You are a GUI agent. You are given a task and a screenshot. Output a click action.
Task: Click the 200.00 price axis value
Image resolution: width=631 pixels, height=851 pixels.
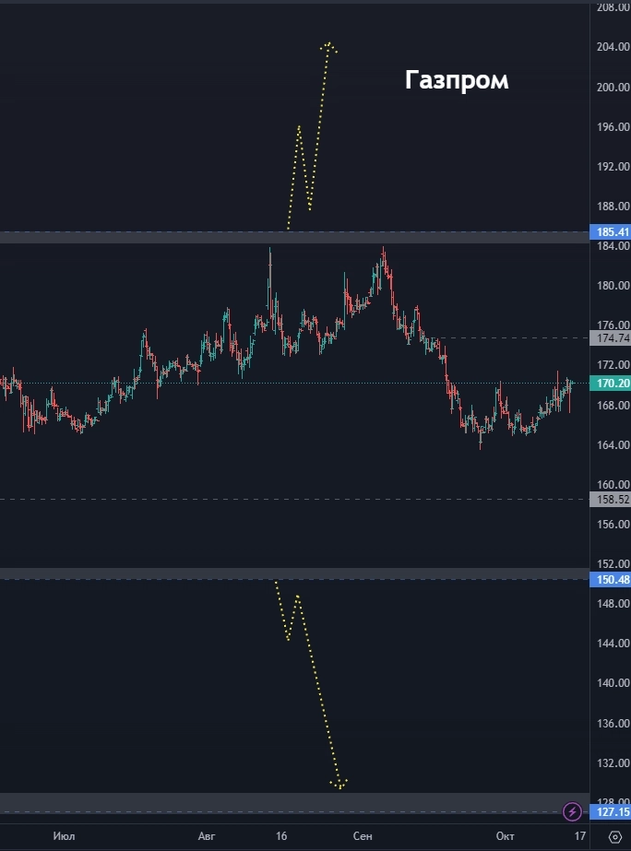click(x=613, y=87)
